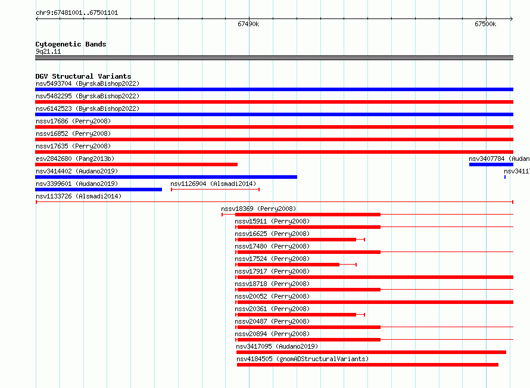Image resolution: width=530 pixels, height=388 pixels.
Task: Open the nssv20052 (Perry2008) label
Action: [x=272, y=296]
